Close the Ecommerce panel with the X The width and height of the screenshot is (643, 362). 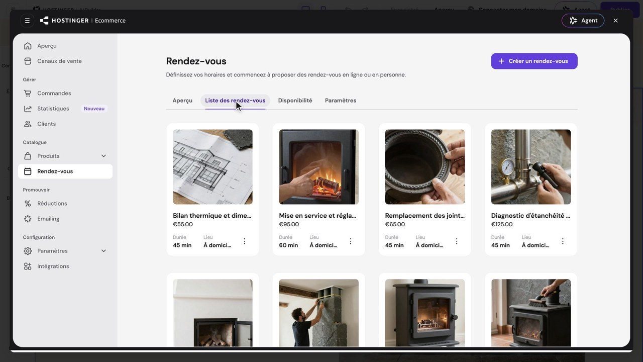[615, 21]
